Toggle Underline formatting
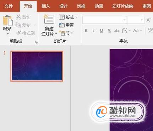The image size is (153, 131). 102,31
